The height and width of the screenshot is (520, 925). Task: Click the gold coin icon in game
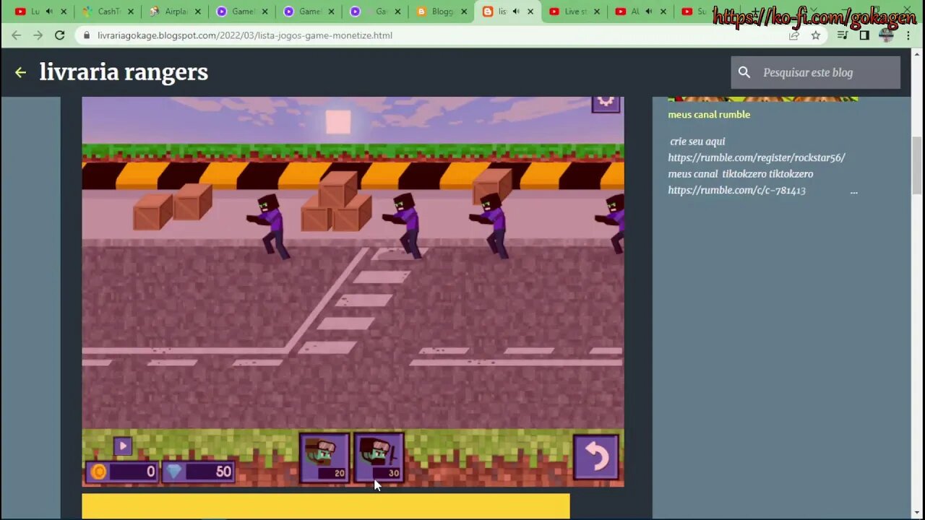coord(99,472)
